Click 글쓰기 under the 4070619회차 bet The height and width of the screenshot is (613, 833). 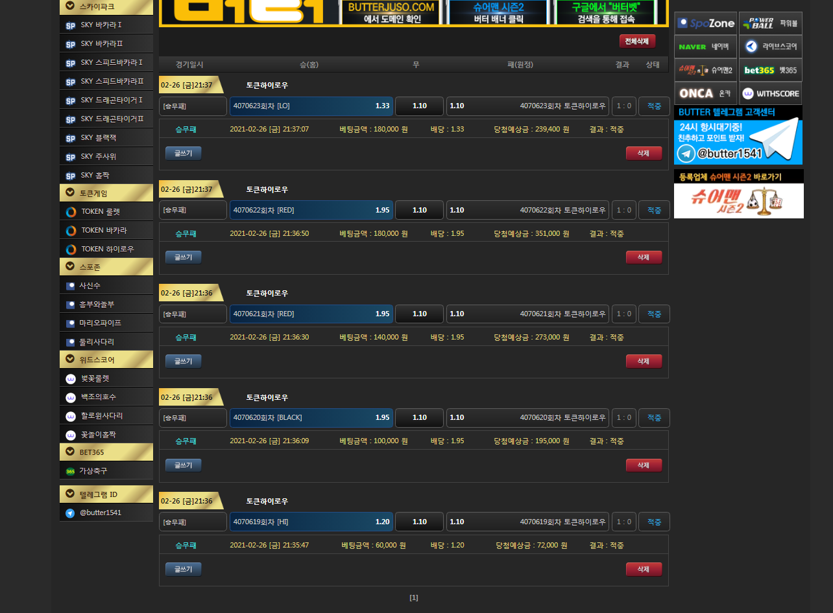[x=183, y=569]
